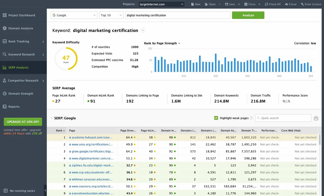Viewport: 324px width, 196px height.
Task: Open the Projects dropdown targetinternet.com
Action: click(161, 4)
